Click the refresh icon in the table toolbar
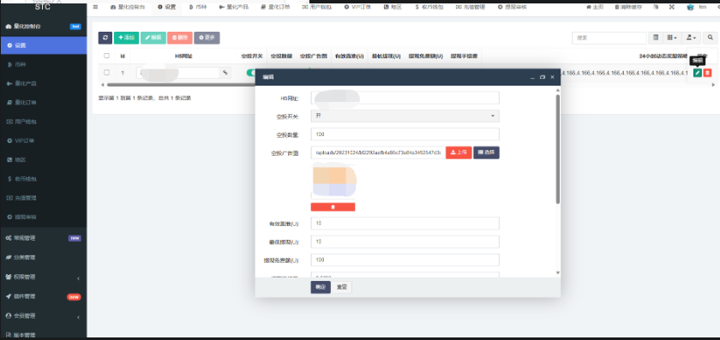 105,38
